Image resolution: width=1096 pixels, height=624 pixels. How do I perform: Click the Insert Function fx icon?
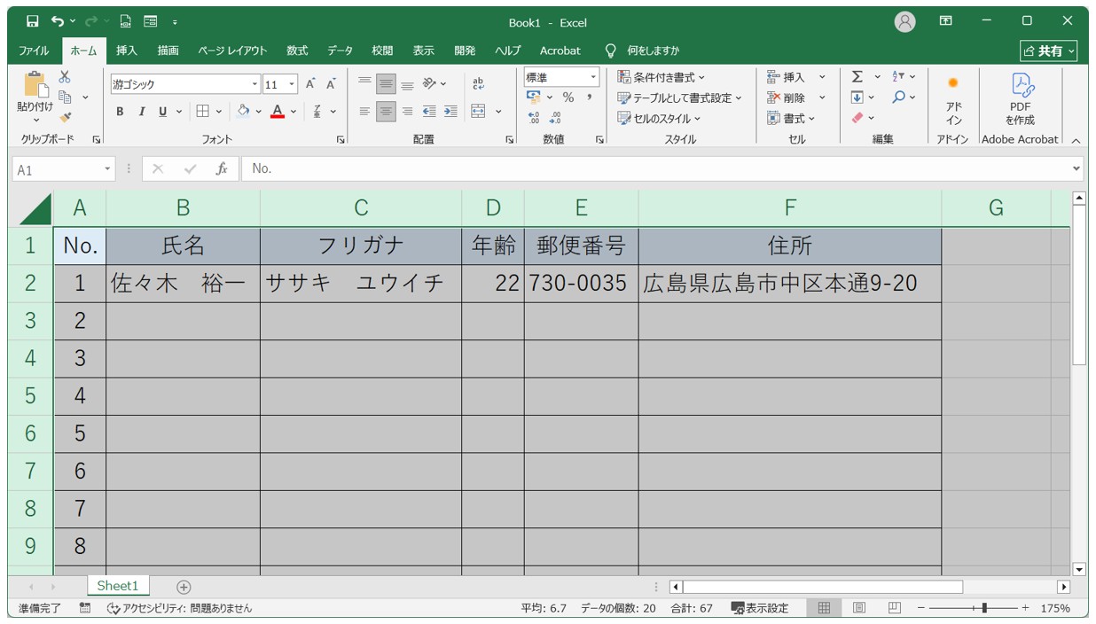[x=222, y=168]
